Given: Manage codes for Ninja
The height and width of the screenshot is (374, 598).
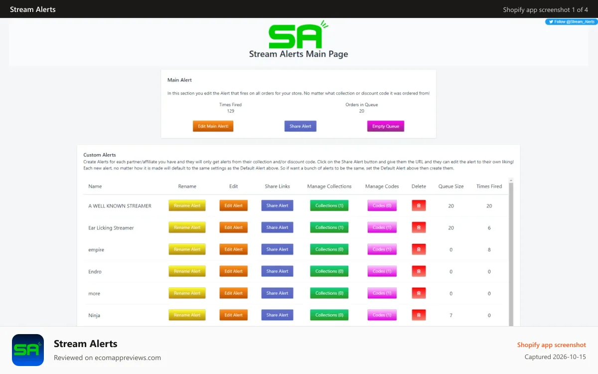Looking at the screenshot, I should [x=382, y=315].
